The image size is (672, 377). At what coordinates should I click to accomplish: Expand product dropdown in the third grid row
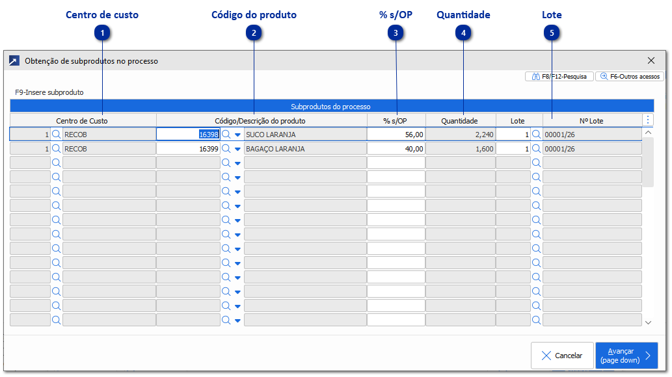[237, 163]
